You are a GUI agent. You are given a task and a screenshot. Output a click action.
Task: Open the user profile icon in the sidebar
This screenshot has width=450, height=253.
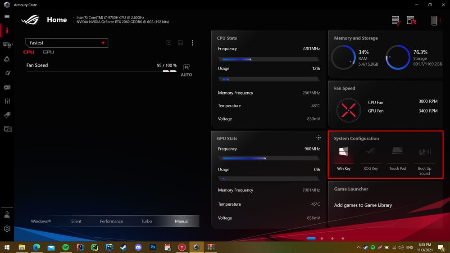7,214
